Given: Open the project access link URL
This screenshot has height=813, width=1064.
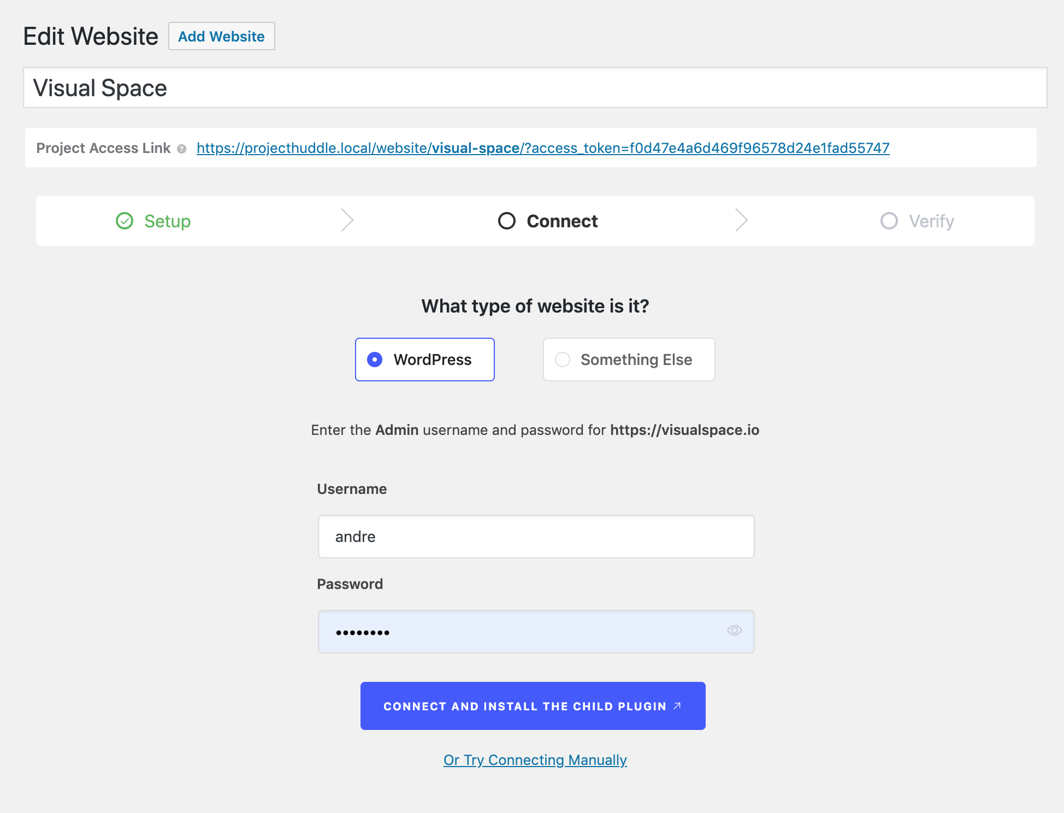Looking at the screenshot, I should [x=542, y=148].
